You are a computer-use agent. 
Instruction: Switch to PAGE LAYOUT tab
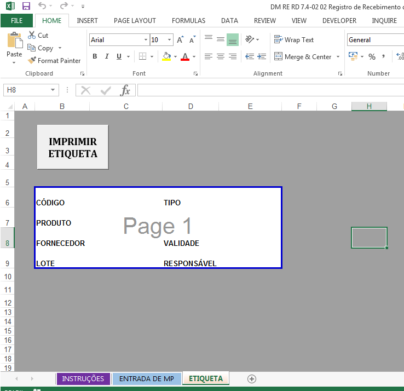coord(135,21)
